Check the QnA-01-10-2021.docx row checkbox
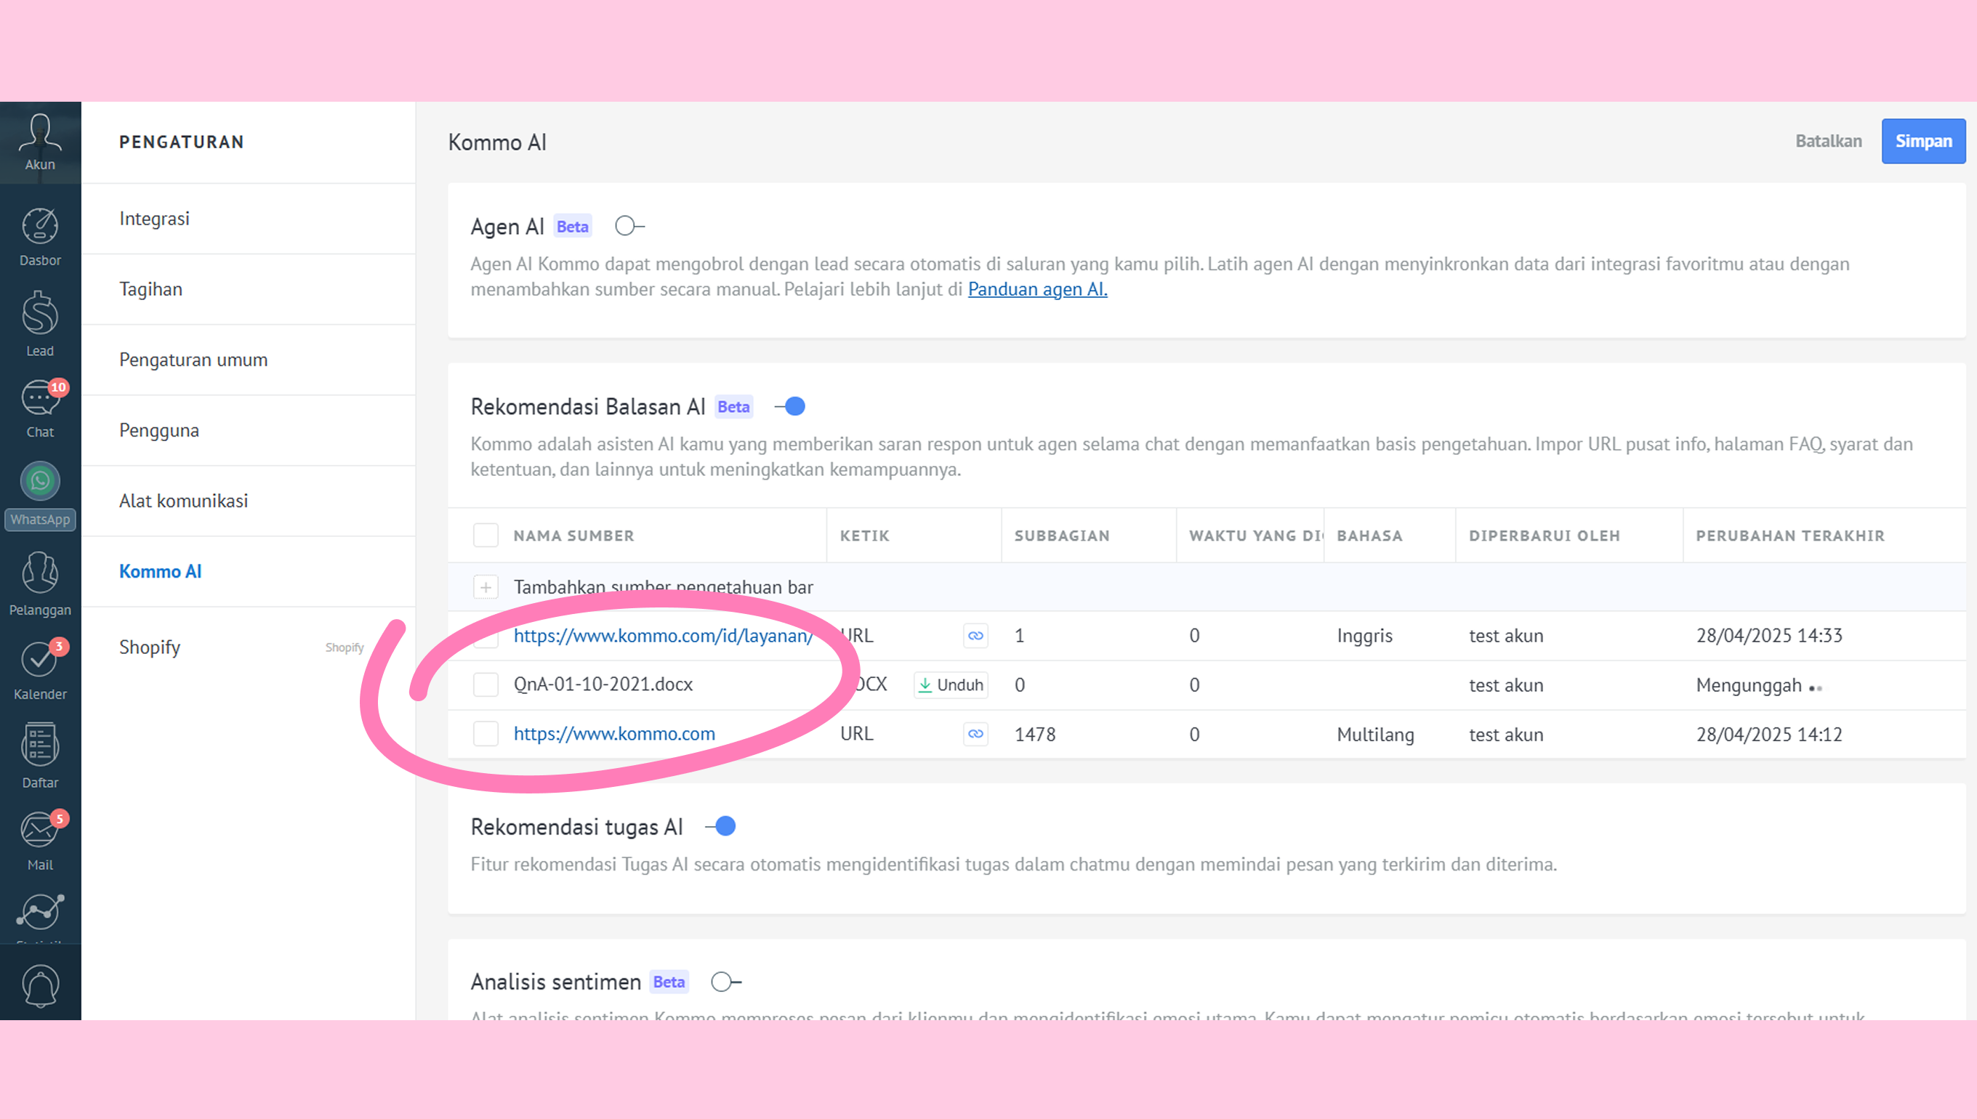The image size is (1977, 1119). click(x=486, y=684)
